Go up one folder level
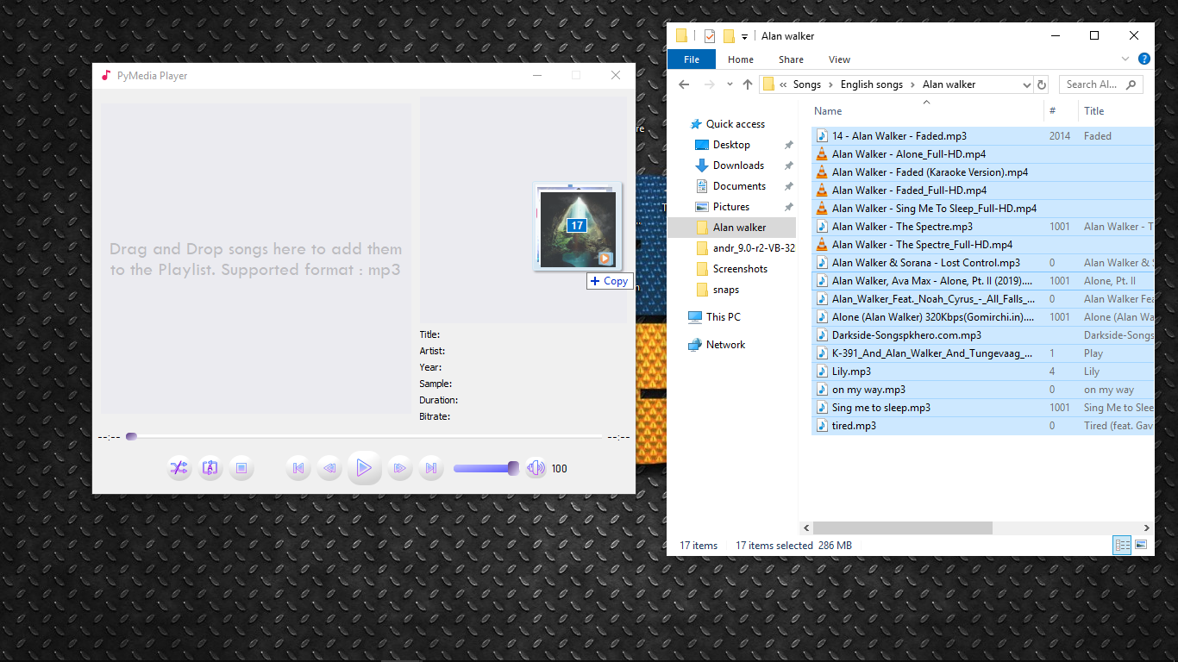 pyautogui.click(x=748, y=84)
